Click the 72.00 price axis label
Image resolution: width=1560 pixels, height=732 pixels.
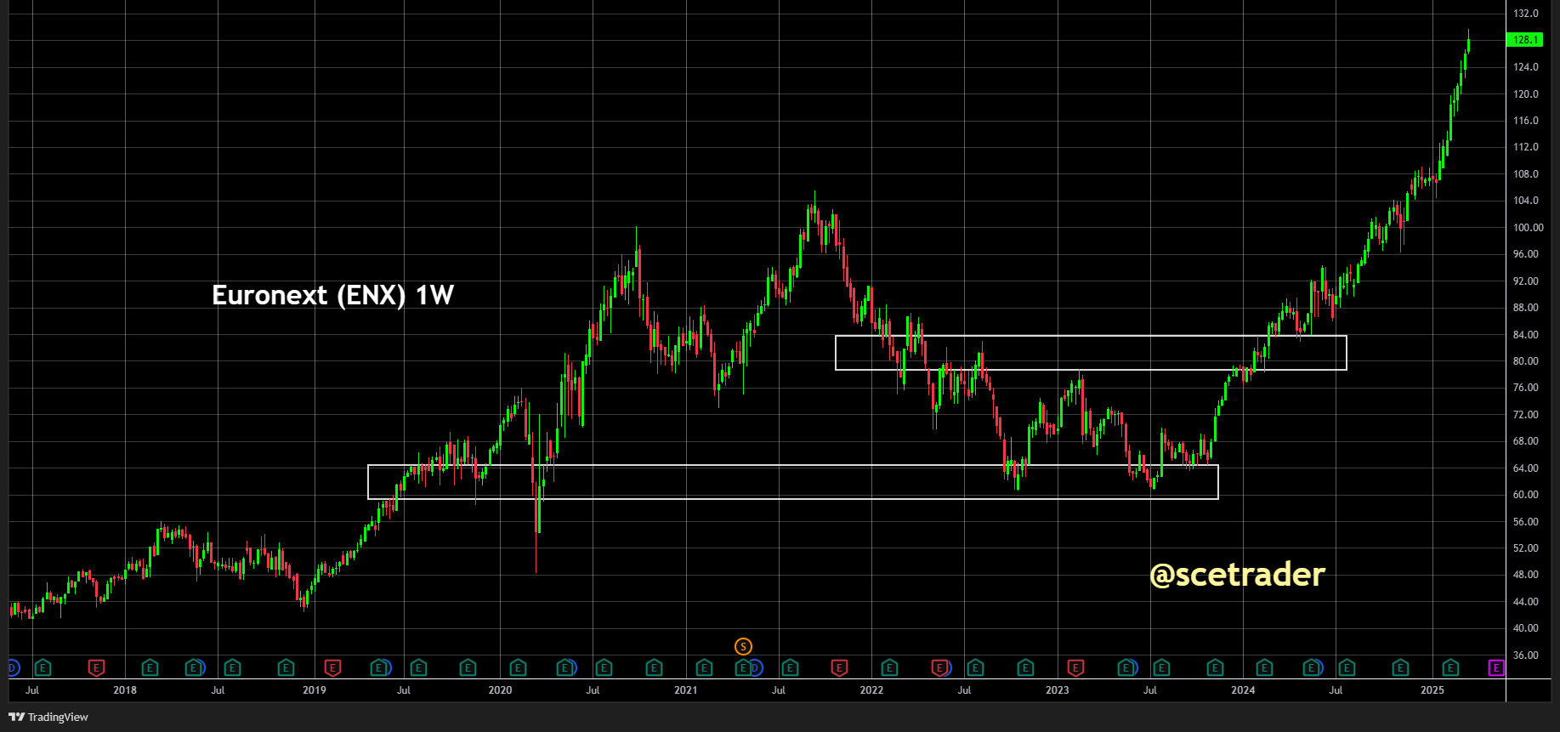click(x=1525, y=415)
